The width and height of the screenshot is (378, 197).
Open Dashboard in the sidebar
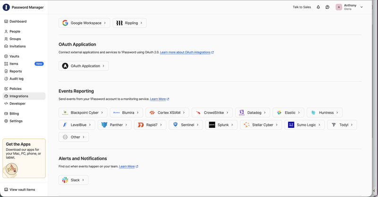pos(24,21)
